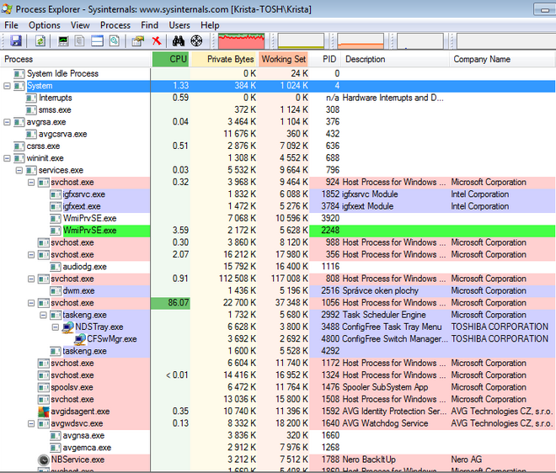556x473 pixels.
Task: Collapse the services.exe tree node
Action: (x=19, y=170)
